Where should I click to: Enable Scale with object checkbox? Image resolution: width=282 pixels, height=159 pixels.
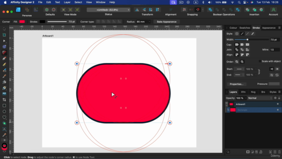click(x=260, y=61)
